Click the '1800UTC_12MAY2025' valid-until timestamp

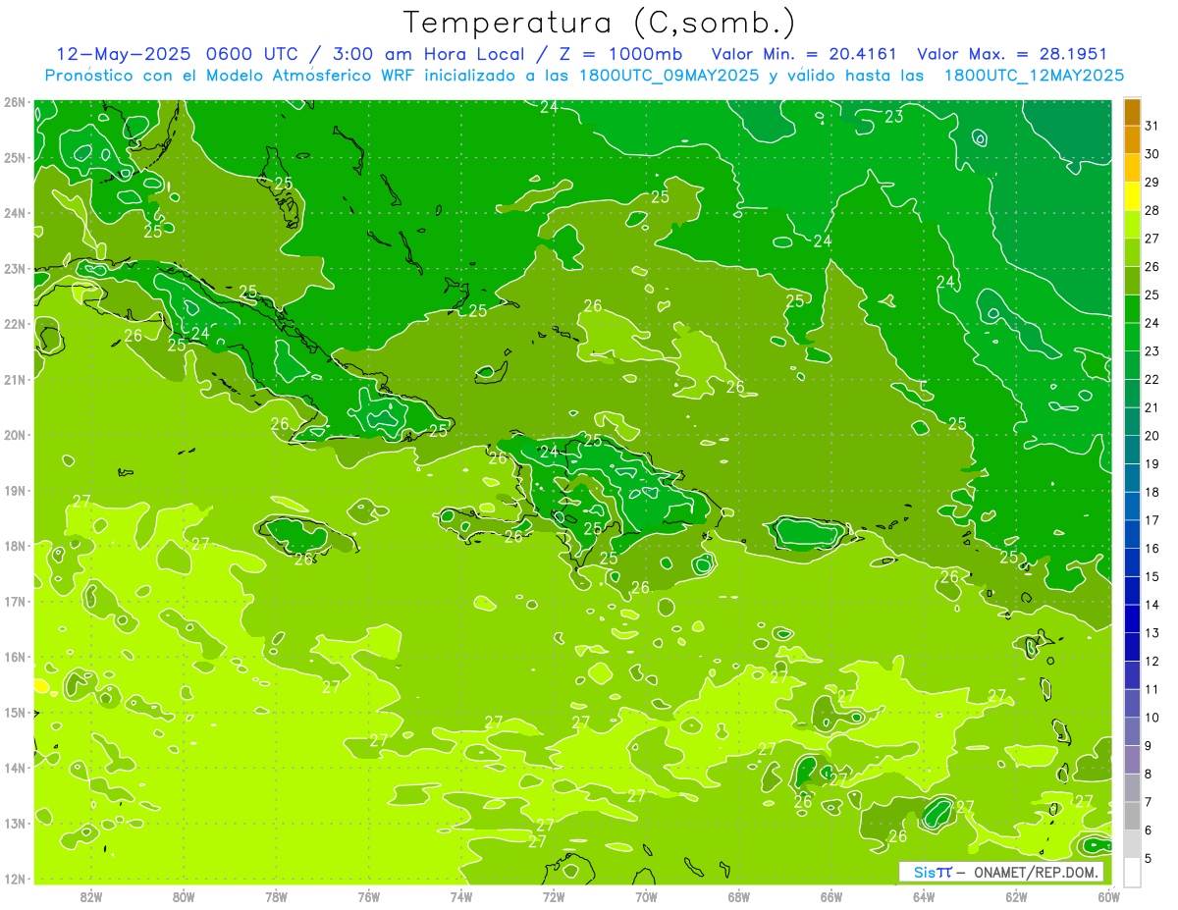pyautogui.click(x=1034, y=76)
